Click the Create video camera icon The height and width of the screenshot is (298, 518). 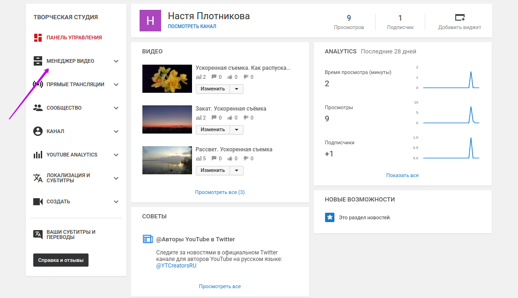click(x=37, y=201)
